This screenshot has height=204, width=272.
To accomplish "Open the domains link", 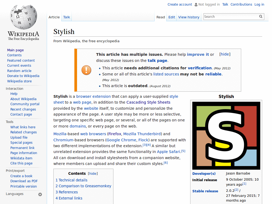I will pos(78,126).
